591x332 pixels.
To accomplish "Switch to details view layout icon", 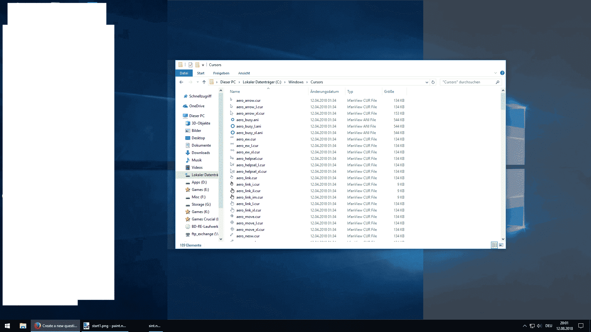I will (494, 245).
